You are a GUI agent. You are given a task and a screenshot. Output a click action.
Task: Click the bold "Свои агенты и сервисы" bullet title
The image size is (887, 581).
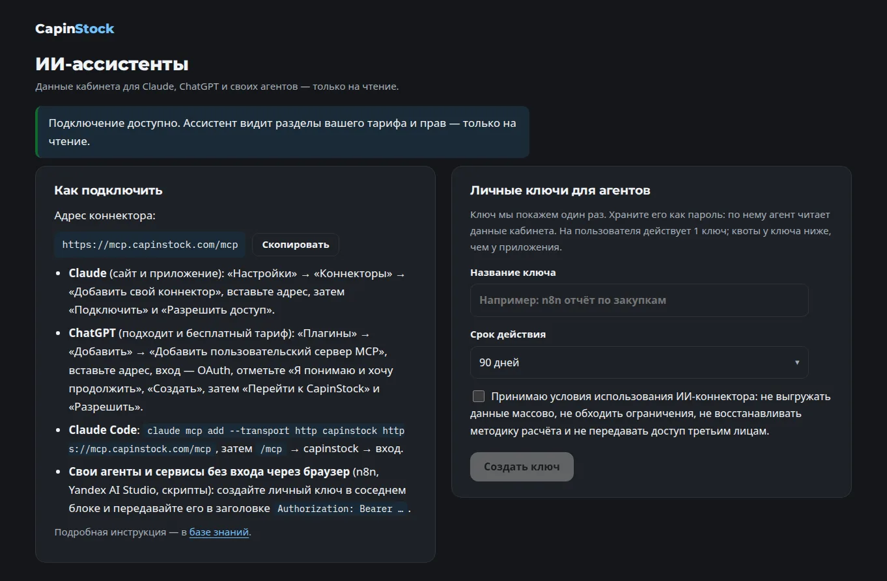[210, 471]
